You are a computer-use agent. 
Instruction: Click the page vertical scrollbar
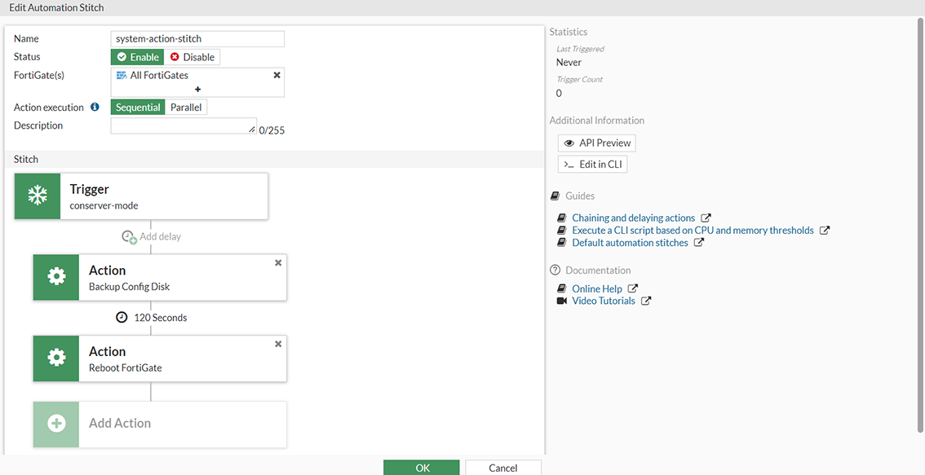[922, 225]
